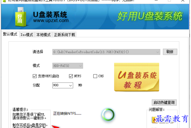Open the U盘装系统 教程 sticky note
This screenshot has height=128, width=191.
pos(137,77)
